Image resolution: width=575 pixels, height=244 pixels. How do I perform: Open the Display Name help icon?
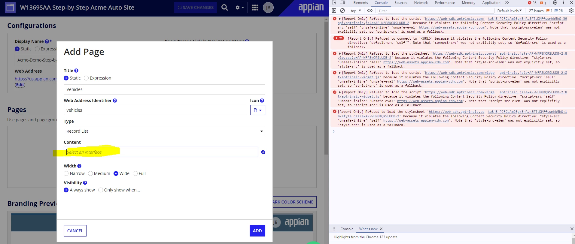click(x=47, y=41)
